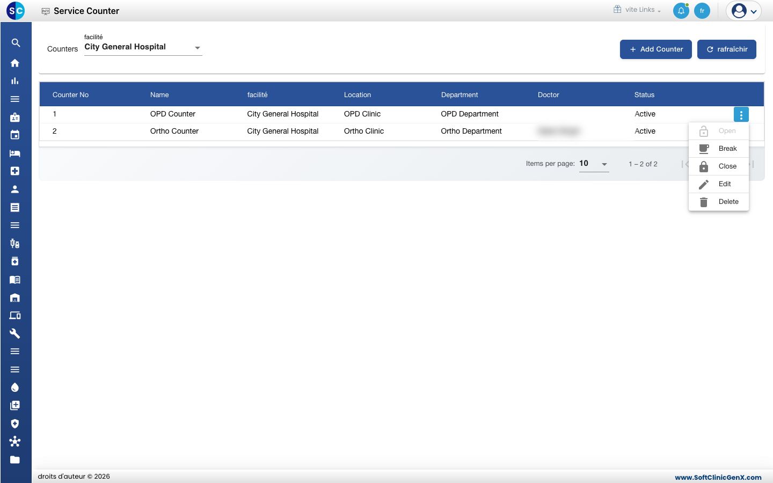Screen dimensions: 773x483
Task: Open the www.SoftClinicGenX.com link
Action: (718, 477)
